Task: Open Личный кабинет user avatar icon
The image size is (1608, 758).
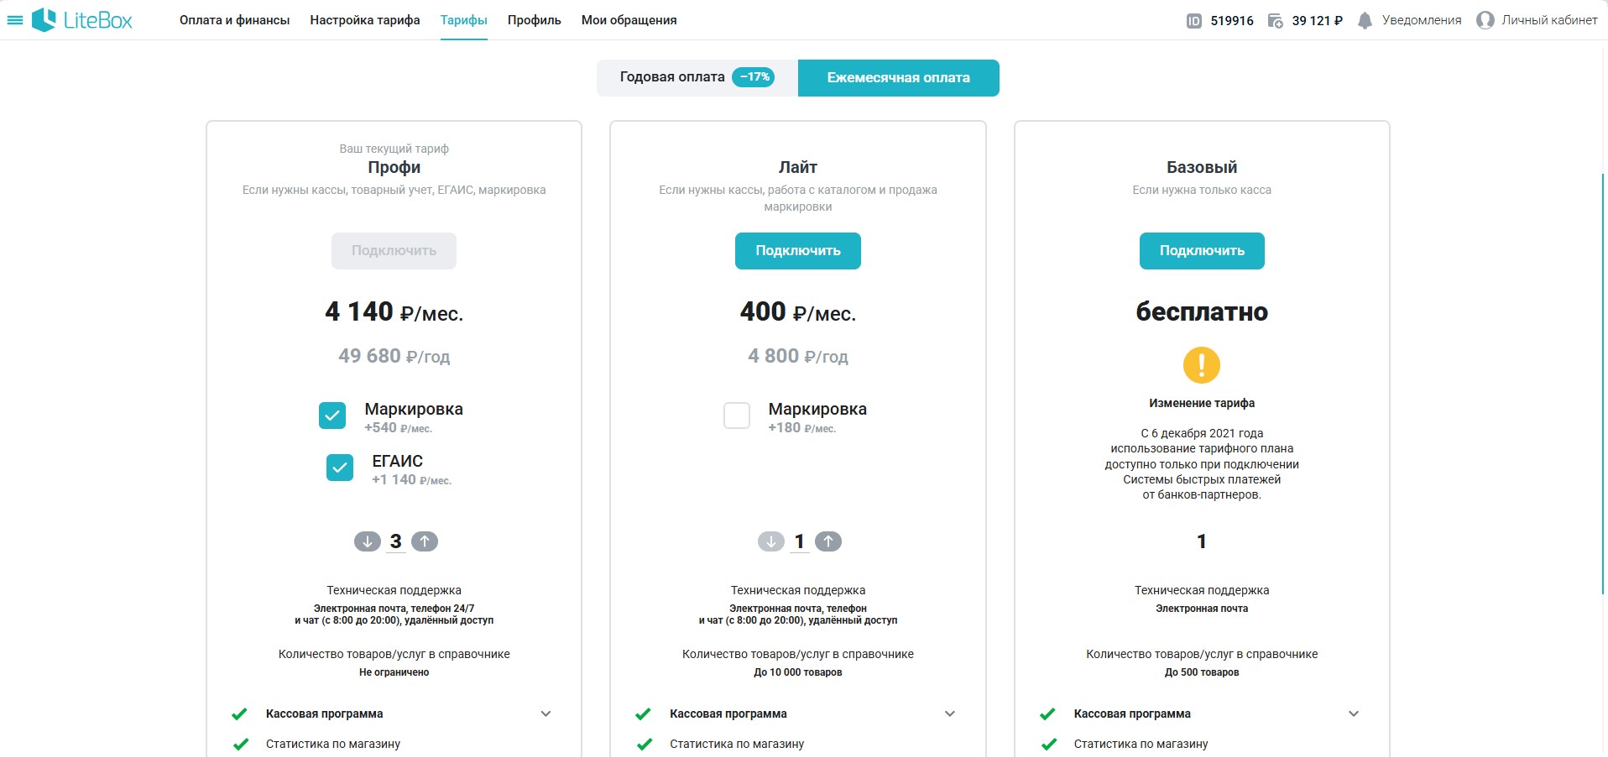Action: coord(1485,20)
